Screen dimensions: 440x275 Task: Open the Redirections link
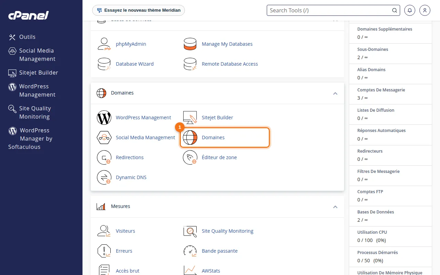pyautogui.click(x=130, y=157)
